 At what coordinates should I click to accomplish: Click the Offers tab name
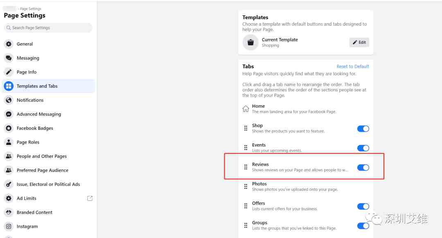point(259,203)
